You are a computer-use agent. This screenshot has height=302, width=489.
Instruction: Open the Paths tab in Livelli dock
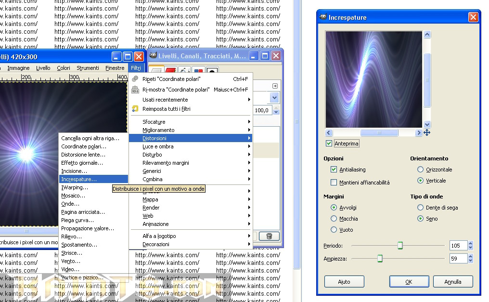184,70
